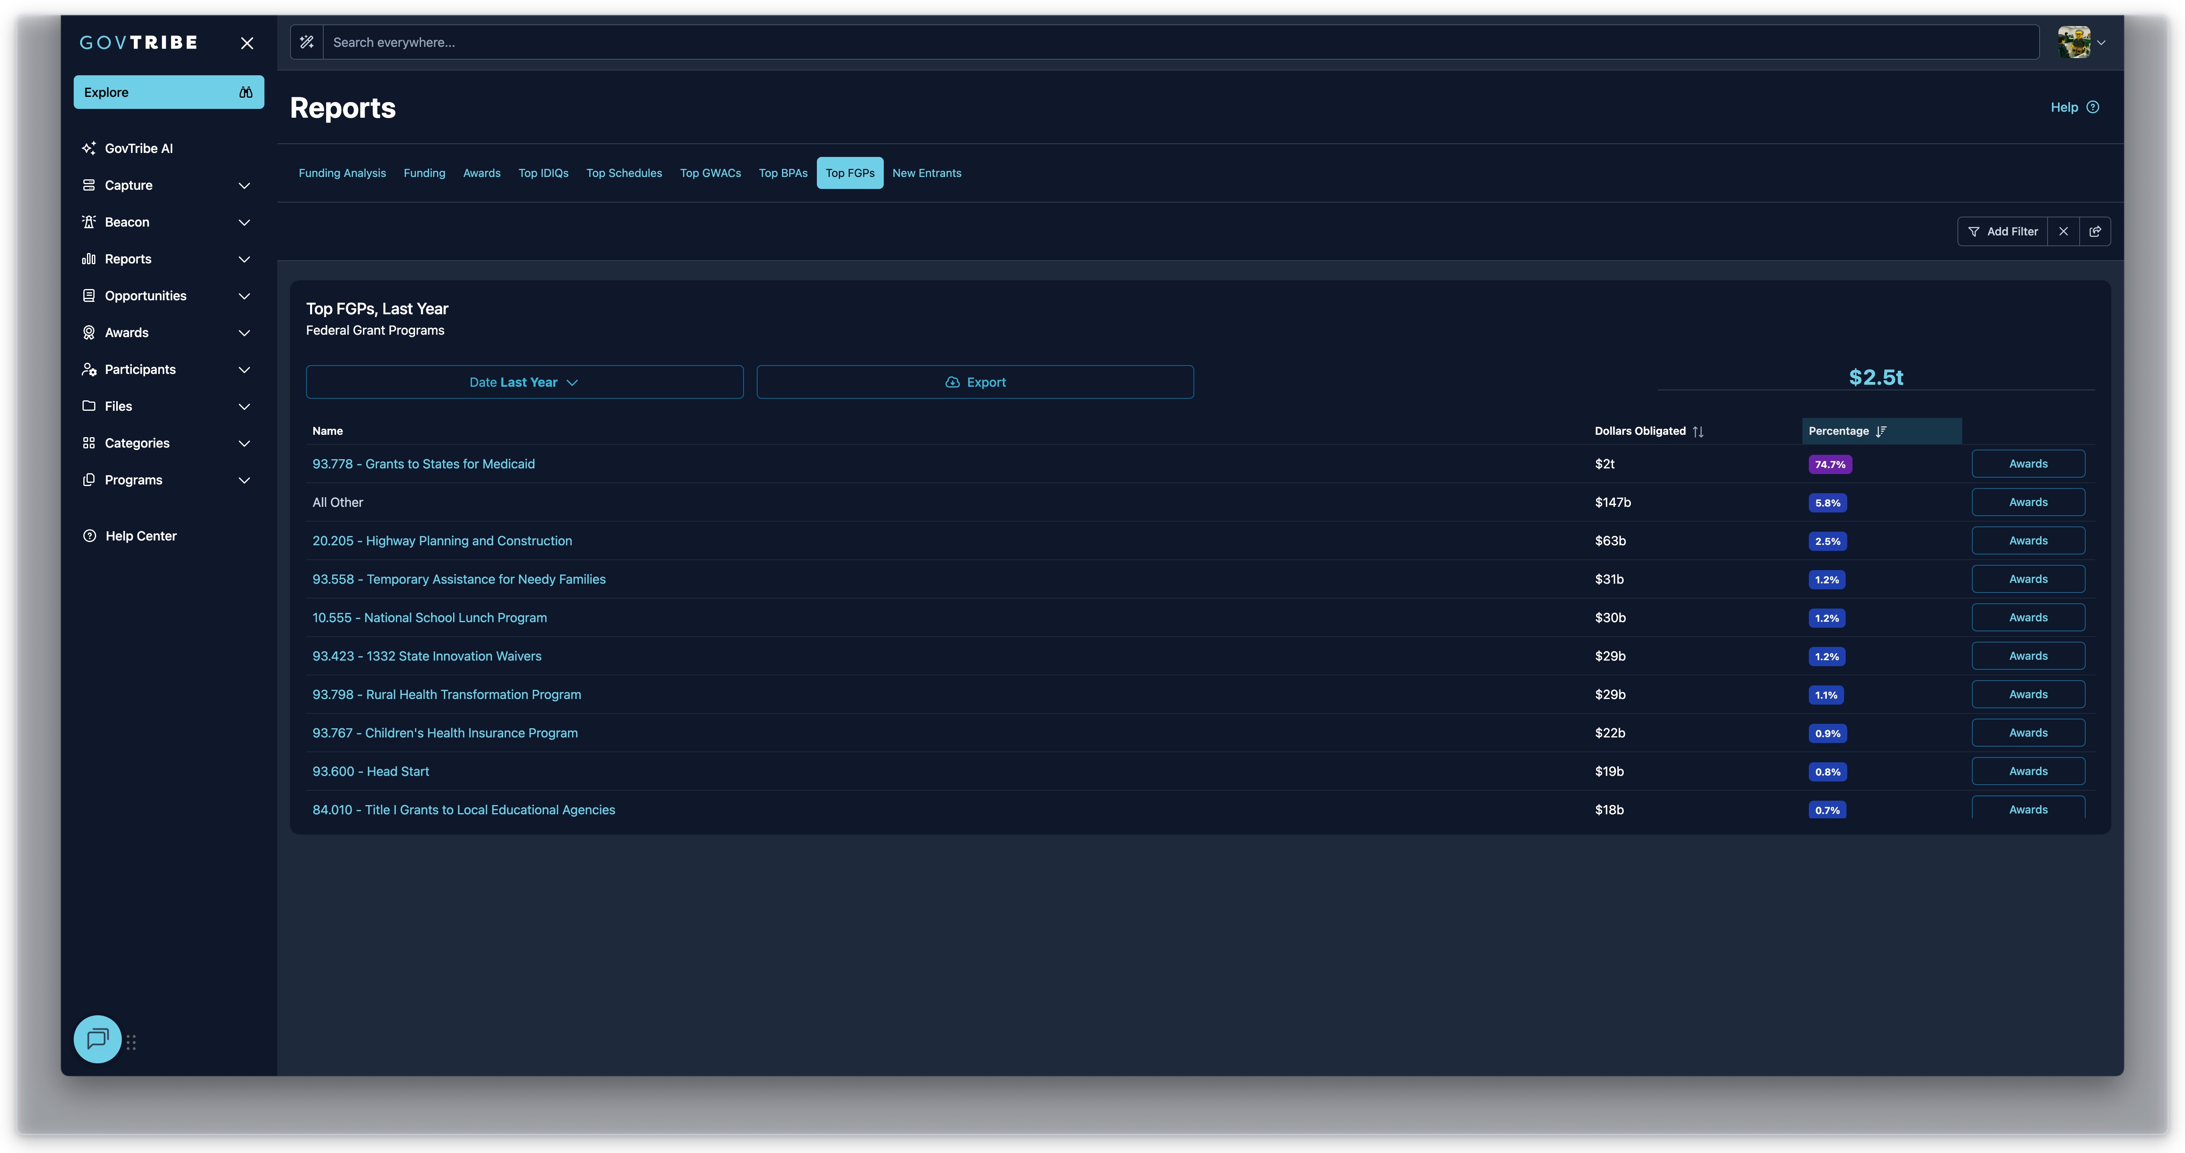Click the Add Filter button

[2003, 231]
